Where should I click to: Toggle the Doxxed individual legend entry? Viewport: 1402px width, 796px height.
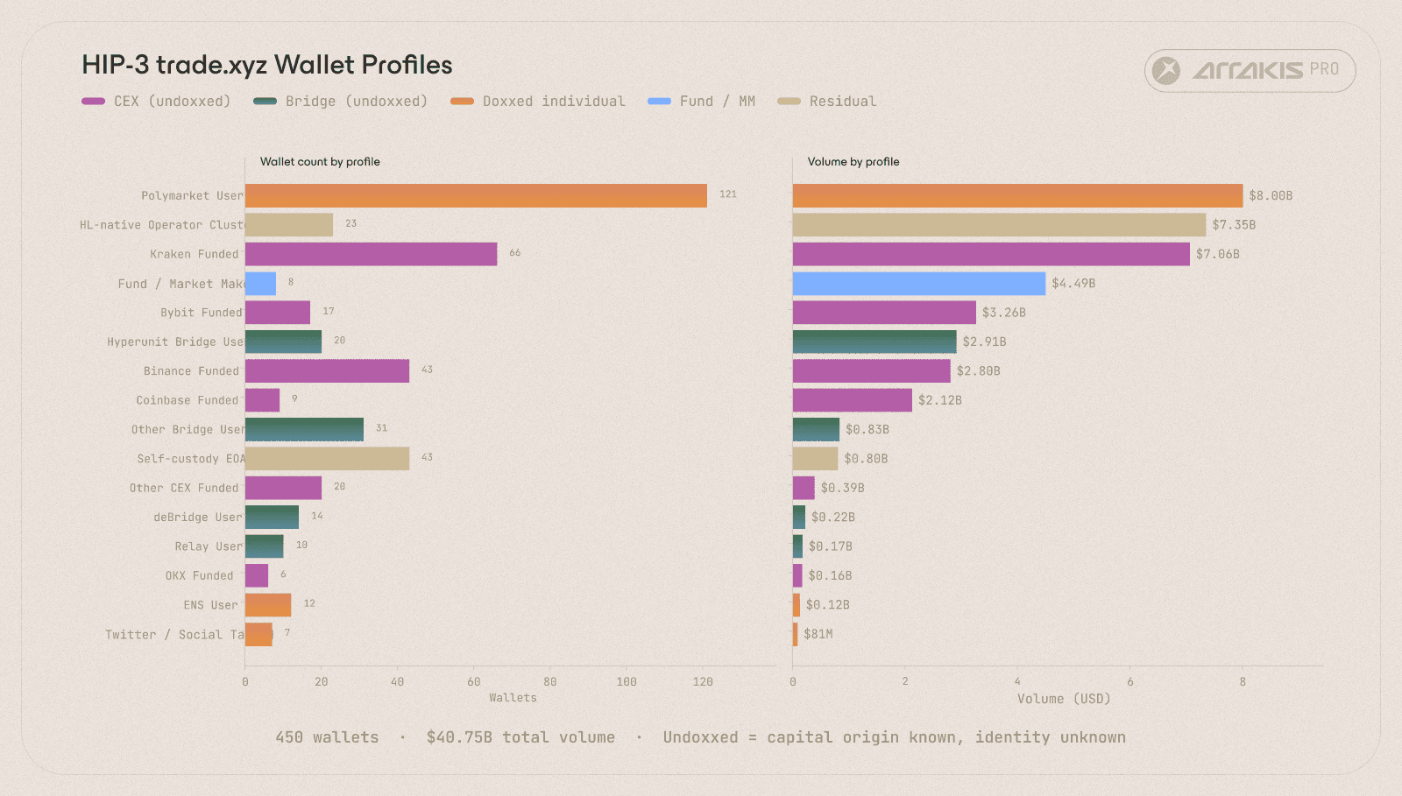[x=538, y=102]
